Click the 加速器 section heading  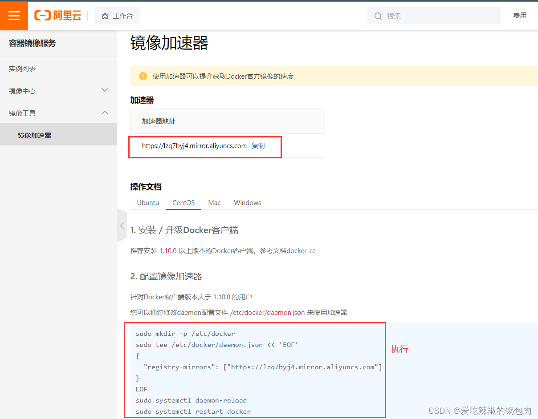click(142, 100)
